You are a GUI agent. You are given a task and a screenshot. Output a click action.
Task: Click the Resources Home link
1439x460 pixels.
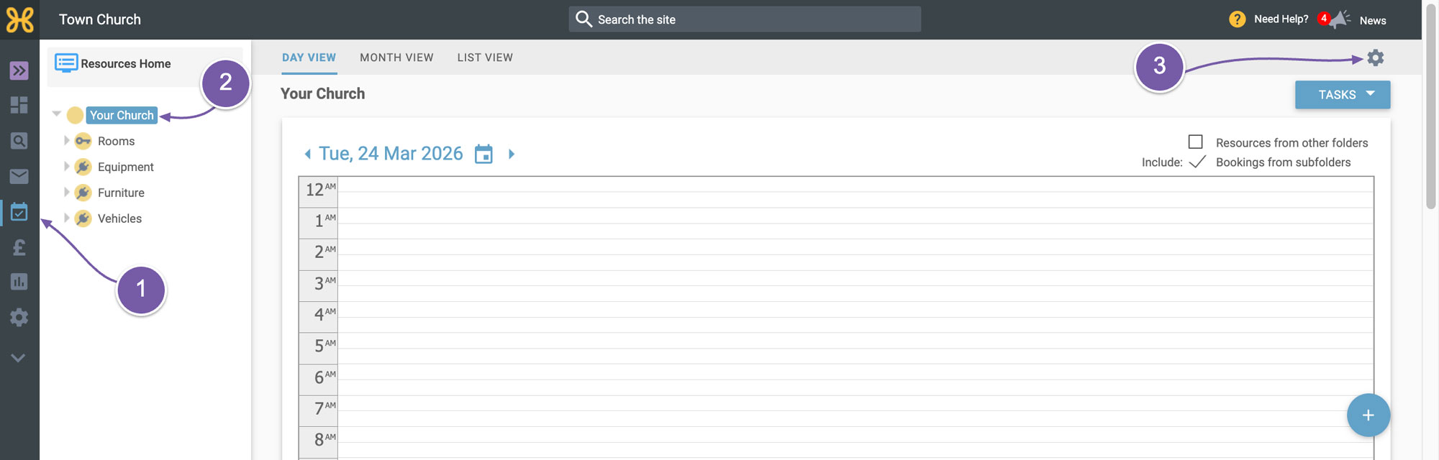coord(125,63)
